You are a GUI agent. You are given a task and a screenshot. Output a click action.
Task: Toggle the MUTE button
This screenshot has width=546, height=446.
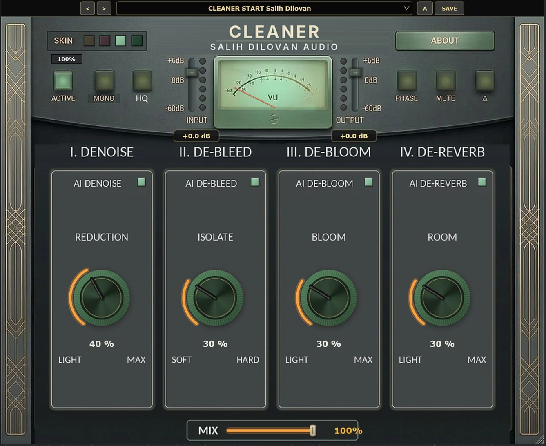click(446, 80)
